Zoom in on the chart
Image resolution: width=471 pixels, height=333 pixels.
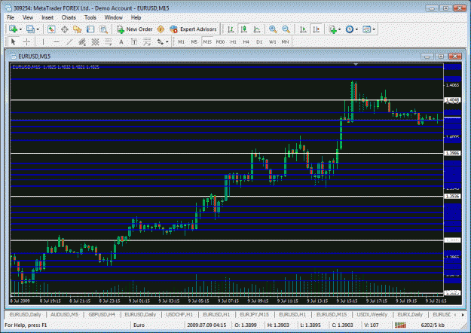(273, 29)
